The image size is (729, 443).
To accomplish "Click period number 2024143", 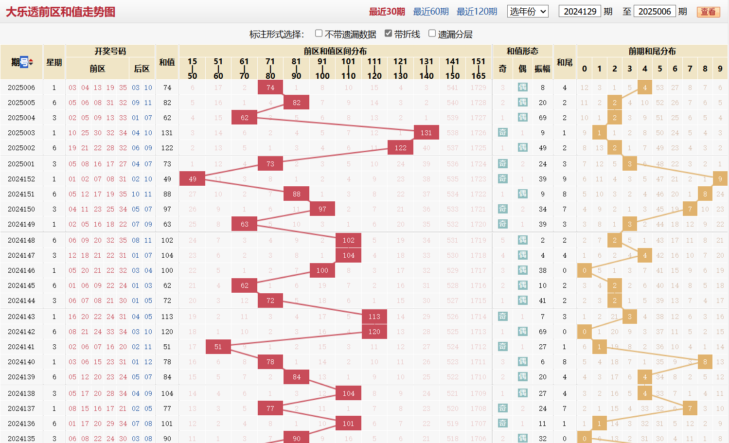I will point(21,317).
